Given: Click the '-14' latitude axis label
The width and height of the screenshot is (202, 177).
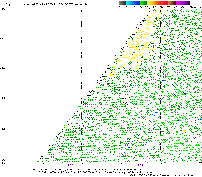Looking at the screenshot, I should 2,68.
